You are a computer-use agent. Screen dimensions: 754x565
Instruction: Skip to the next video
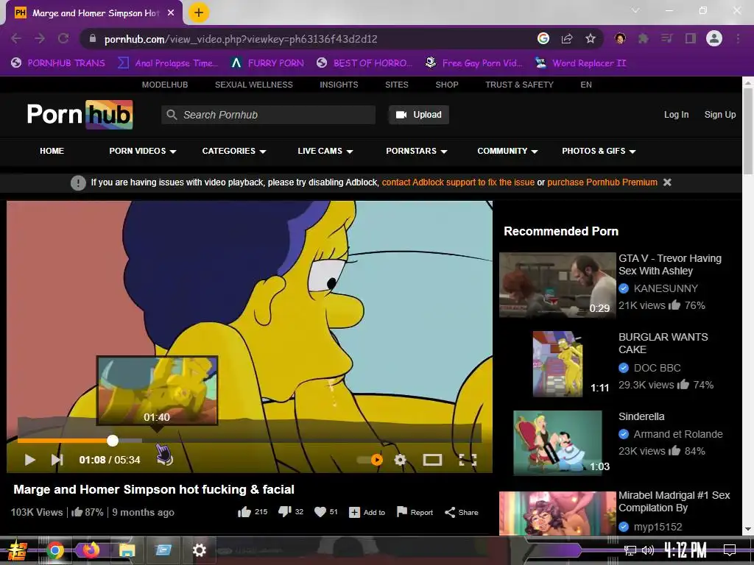(57, 460)
